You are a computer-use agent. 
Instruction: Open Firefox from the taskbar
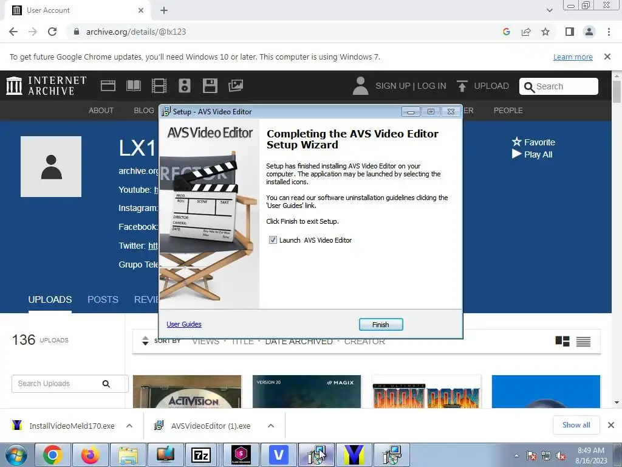tap(91, 455)
